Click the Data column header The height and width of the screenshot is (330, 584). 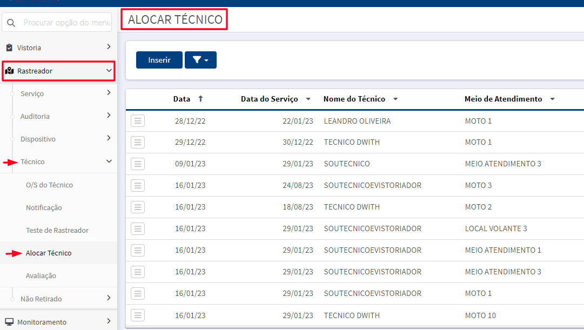(182, 99)
